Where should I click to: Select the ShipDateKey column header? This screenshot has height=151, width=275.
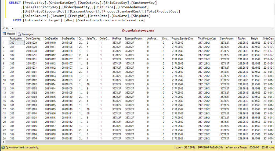click(x=68, y=39)
